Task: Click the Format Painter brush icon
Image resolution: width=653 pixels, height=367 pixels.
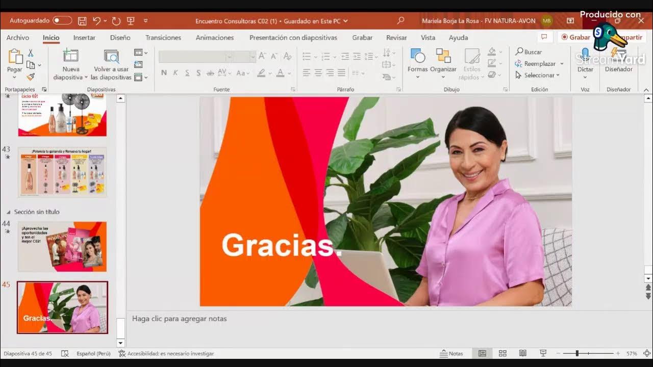Action: [31, 77]
